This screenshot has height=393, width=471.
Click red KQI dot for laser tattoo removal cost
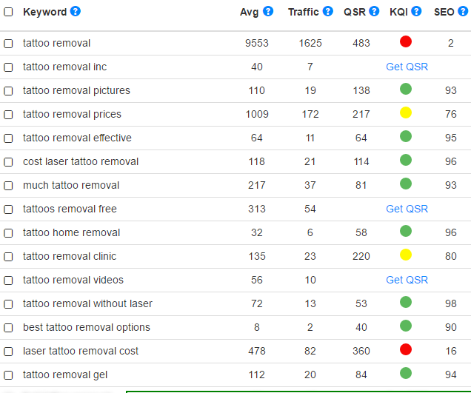[x=406, y=349]
